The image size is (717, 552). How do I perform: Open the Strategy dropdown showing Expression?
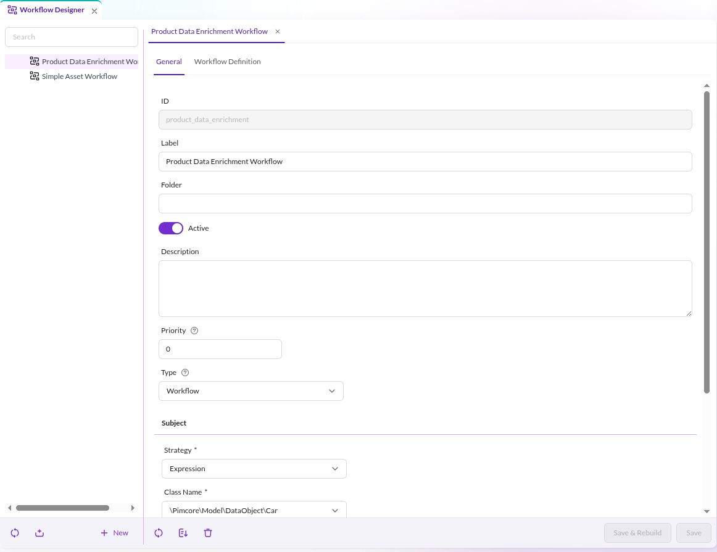pos(254,469)
